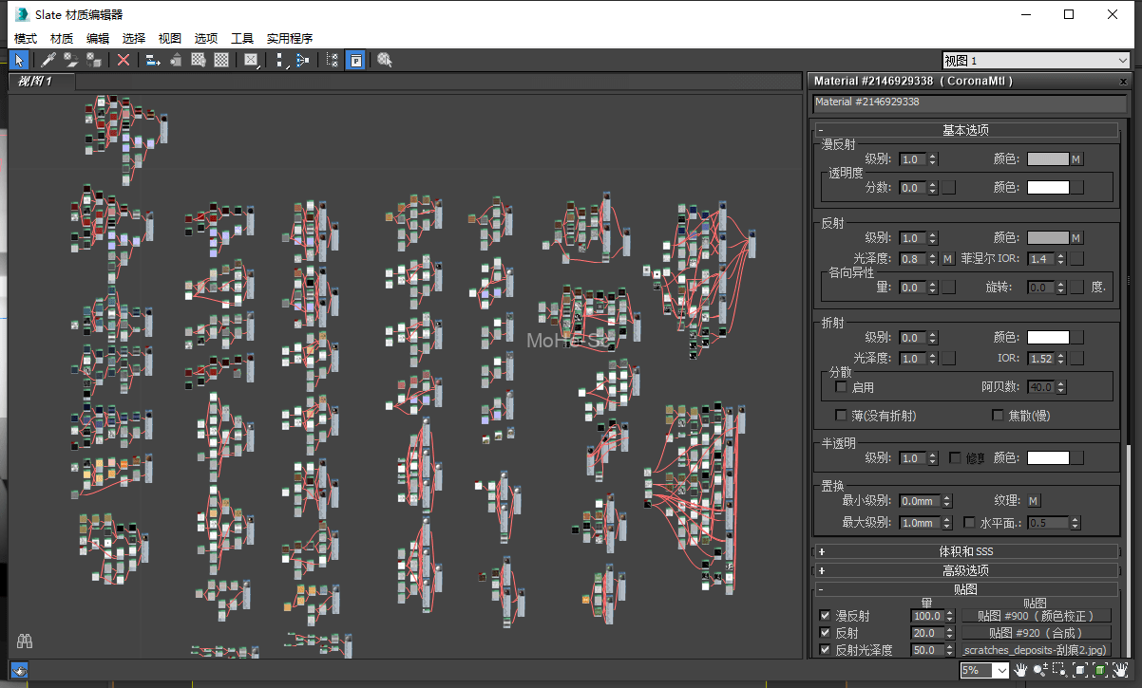Viewport: 1142px width, 688px height.
Task: Expand the 体积和 SSS rollout
Action: point(966,551)
